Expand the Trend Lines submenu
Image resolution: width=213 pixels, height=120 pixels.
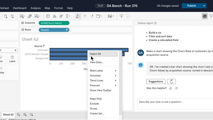(115, 81)
